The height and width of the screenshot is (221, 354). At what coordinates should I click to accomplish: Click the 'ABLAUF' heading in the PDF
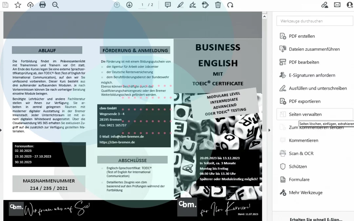pyautogui.click(x=47, y=50)
